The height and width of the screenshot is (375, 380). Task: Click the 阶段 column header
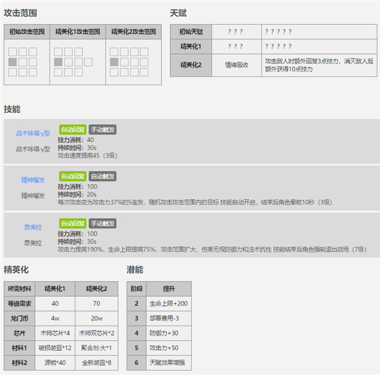[x=136, y=289]
